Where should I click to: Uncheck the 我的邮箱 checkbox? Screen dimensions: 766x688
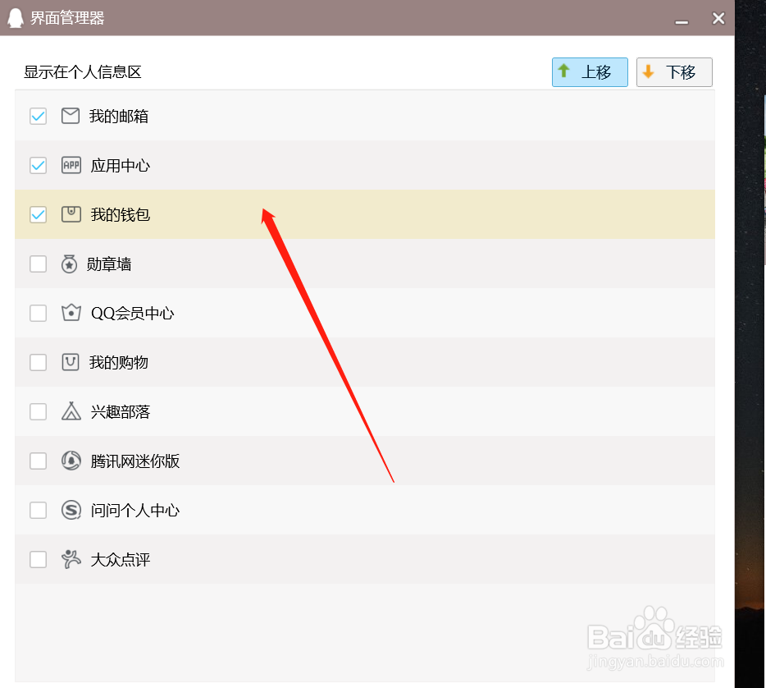(x=38, y=116)
